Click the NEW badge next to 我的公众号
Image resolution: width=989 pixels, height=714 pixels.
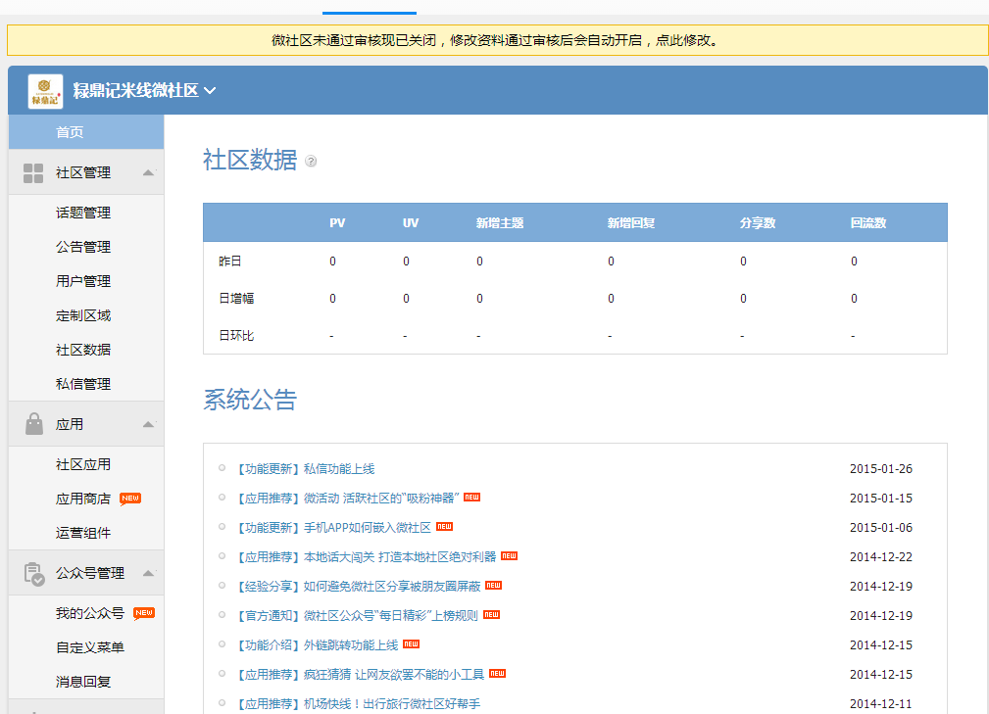144,613
